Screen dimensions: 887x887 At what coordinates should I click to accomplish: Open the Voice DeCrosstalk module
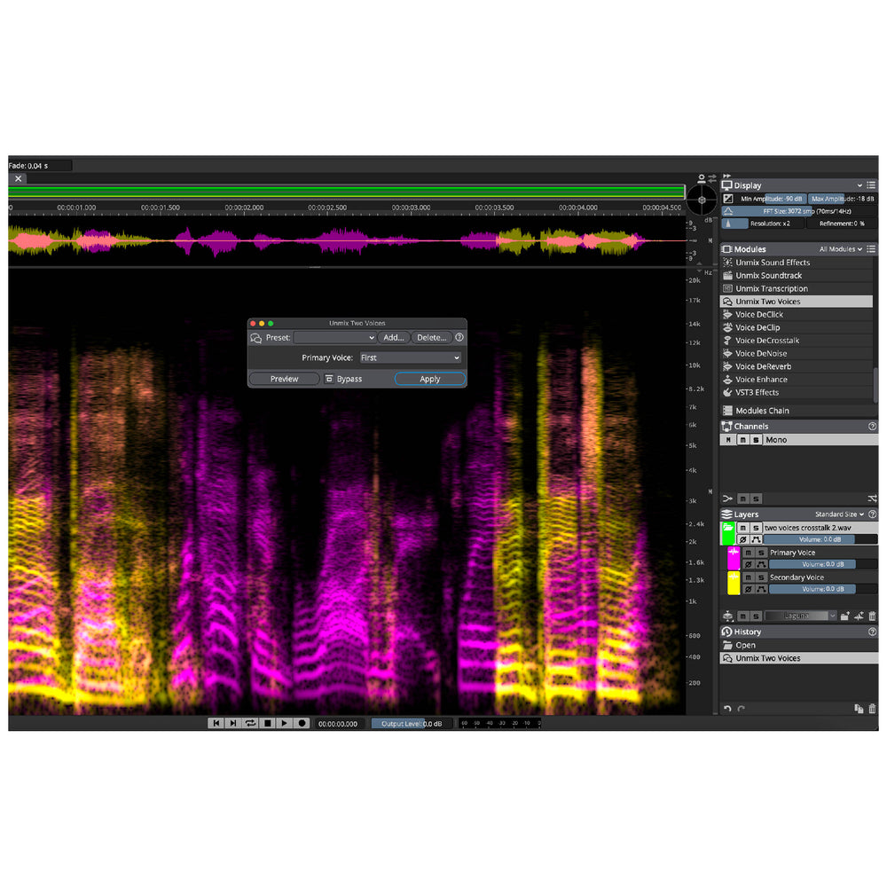coord(796,341)
